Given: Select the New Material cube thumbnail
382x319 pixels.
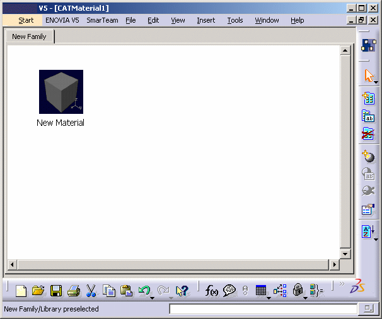Looking at the screenshot, I should [61, 92].
